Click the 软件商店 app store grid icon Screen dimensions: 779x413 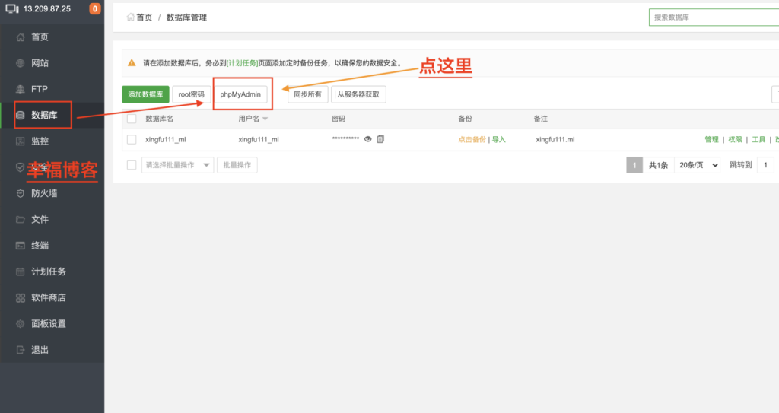20,297
